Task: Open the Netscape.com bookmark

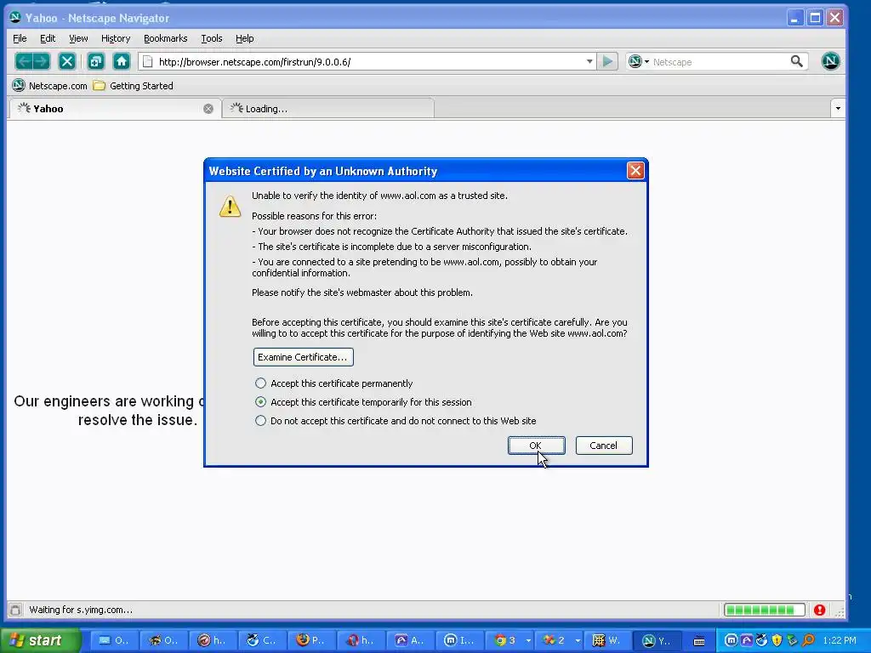Action: [50, 86]
